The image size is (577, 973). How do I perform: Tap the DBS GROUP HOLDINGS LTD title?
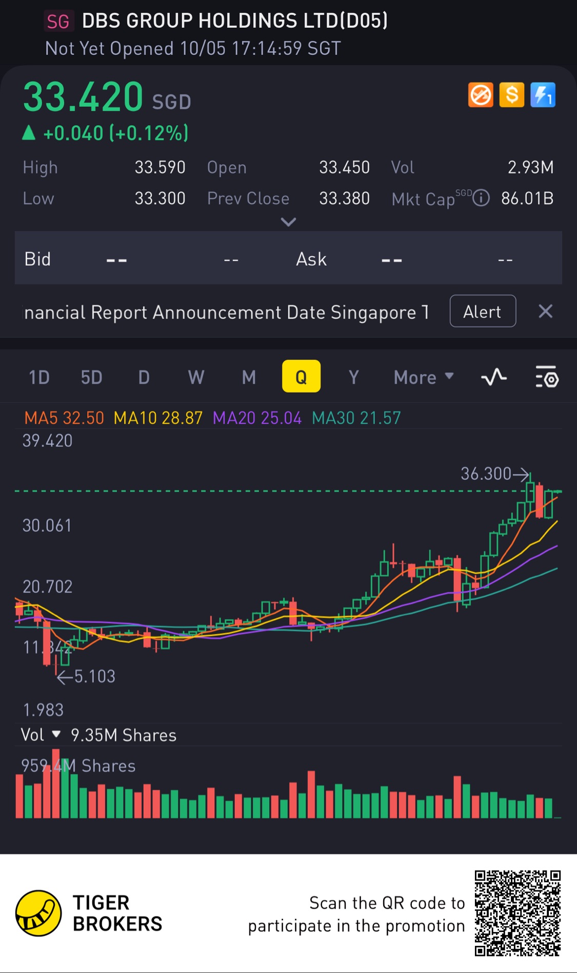click(235, 21)
